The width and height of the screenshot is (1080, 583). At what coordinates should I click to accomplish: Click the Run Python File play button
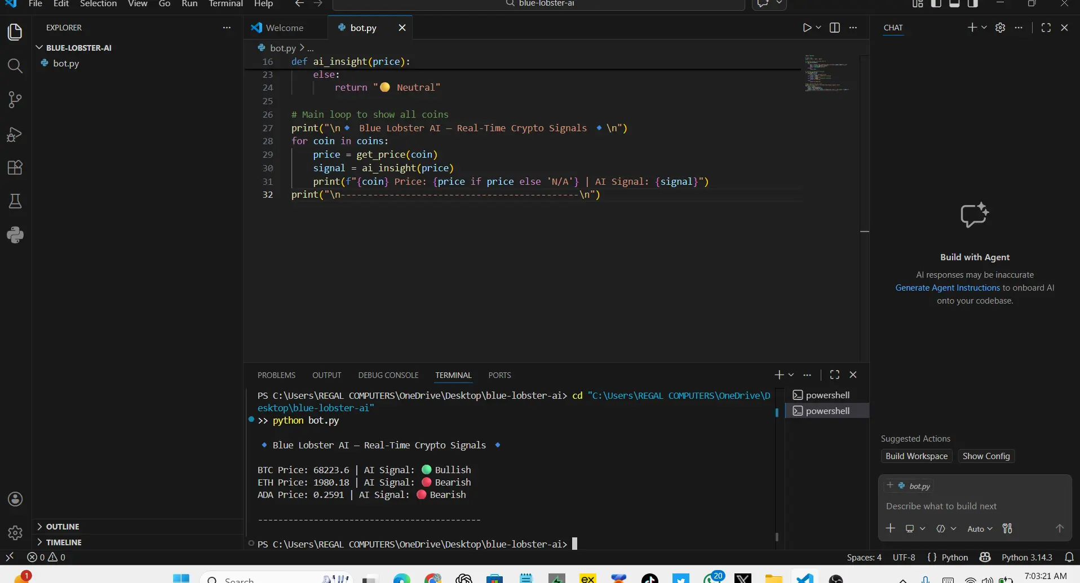pos(807,28)
